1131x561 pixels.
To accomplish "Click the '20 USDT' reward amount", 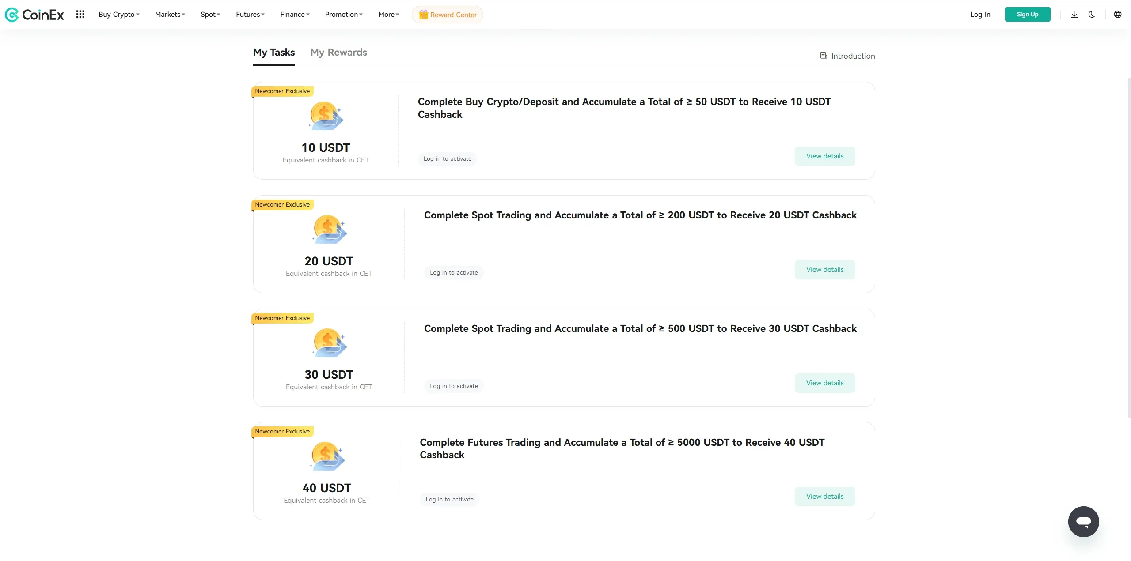I will coord(329,261).
